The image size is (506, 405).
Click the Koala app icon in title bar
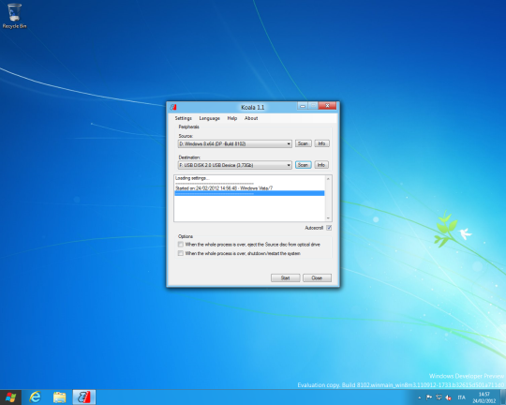point(173,107)
